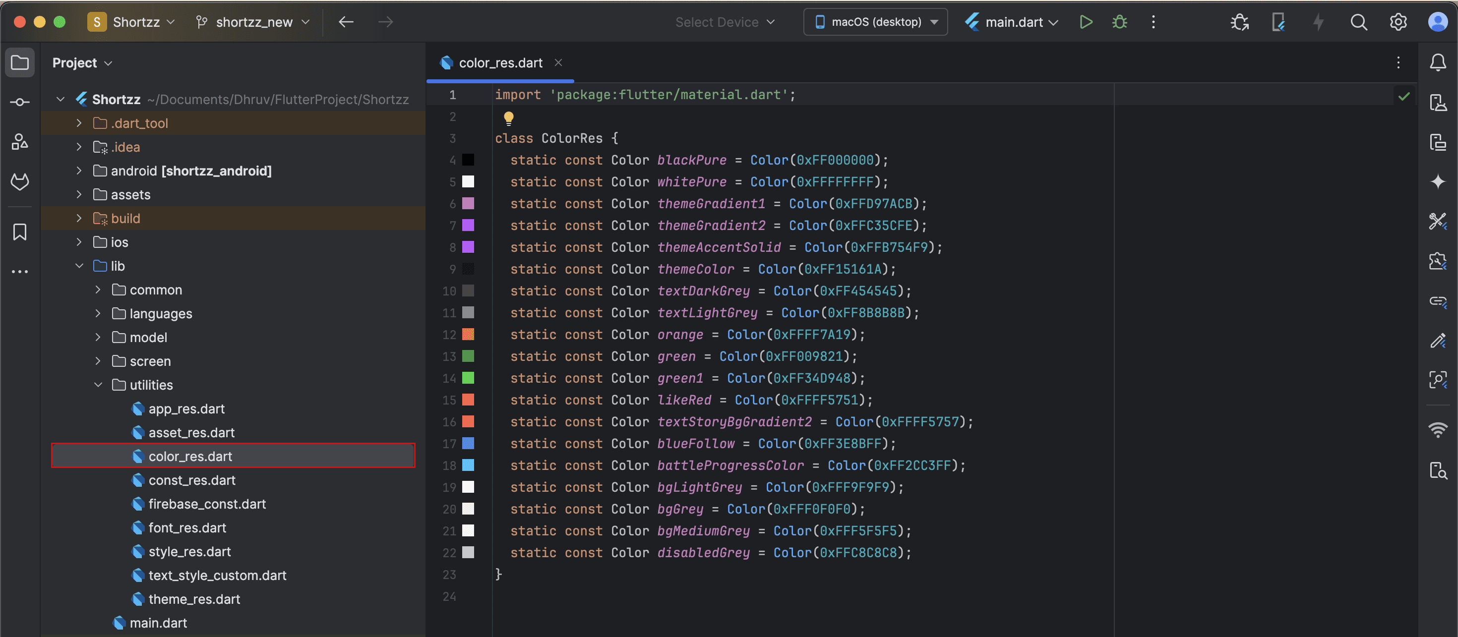Open Search Everywhere with the magnifier icon

coord(1358,21)
